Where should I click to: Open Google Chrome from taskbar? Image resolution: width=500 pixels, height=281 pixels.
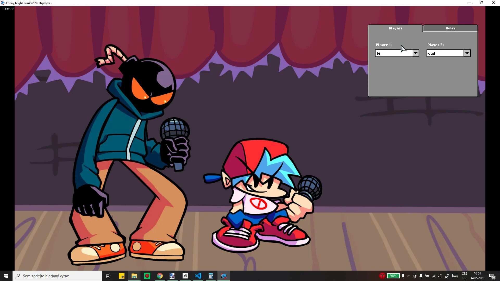coord(160,276)
